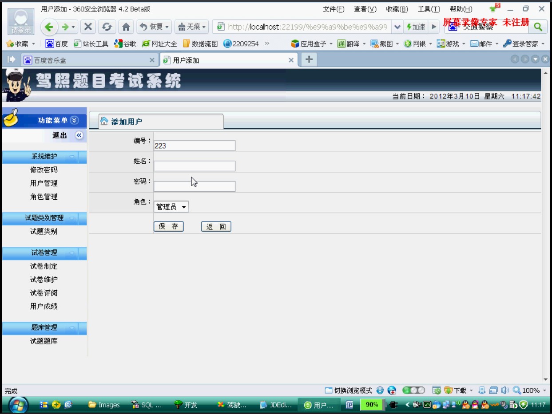Screen dimensions: 552x414
Task: Open the 站长工具 bookmark
Action: pyautogui.click(x=91, y=43)
